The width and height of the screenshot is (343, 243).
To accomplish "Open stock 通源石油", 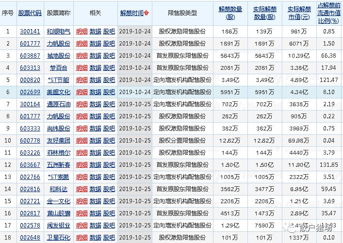I will [x=59, y=104].
